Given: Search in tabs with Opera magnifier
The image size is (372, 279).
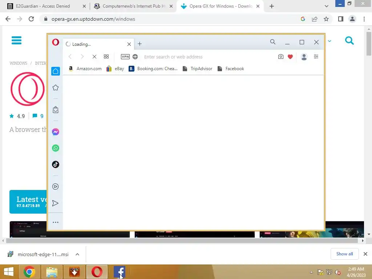Looking at the screenshot, I should click(273, 42).
